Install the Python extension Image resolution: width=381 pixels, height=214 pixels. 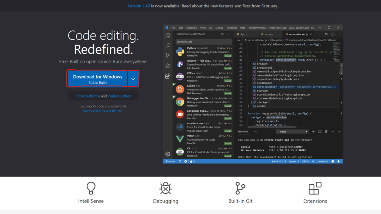click(228, 56)
